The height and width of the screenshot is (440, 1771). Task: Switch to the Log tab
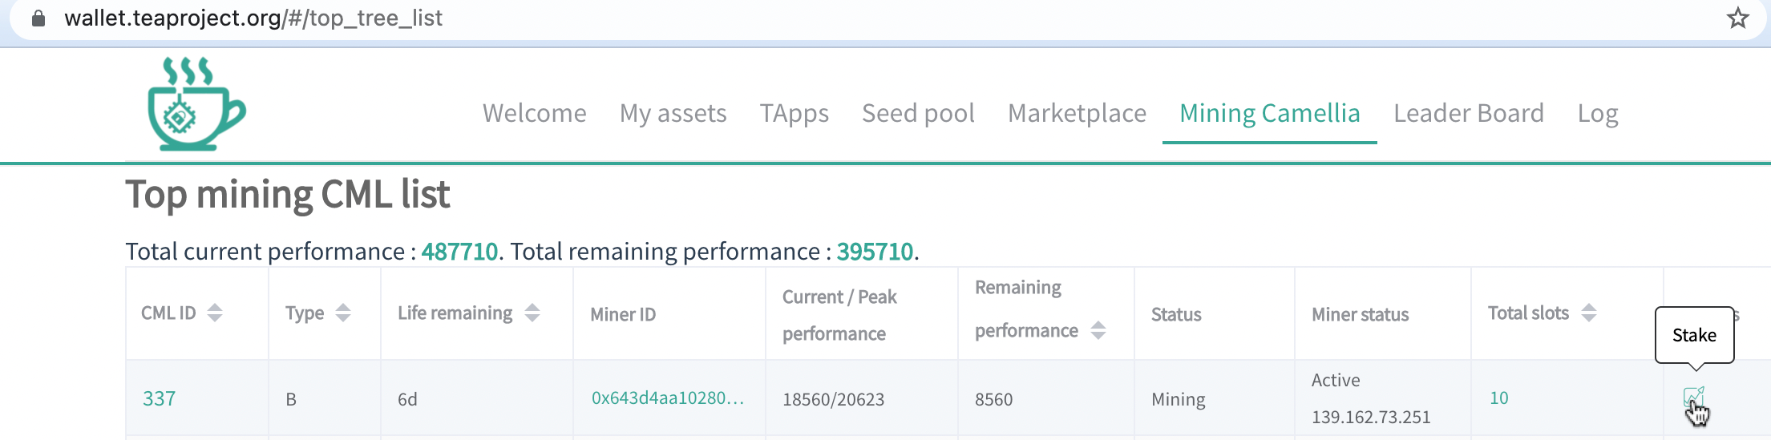[1598, 113]
